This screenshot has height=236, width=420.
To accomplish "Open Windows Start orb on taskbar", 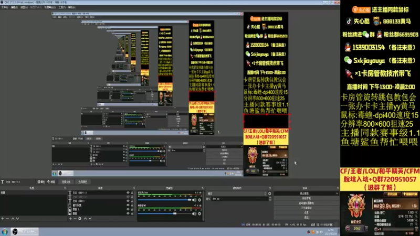I will [x=5, y=232].
